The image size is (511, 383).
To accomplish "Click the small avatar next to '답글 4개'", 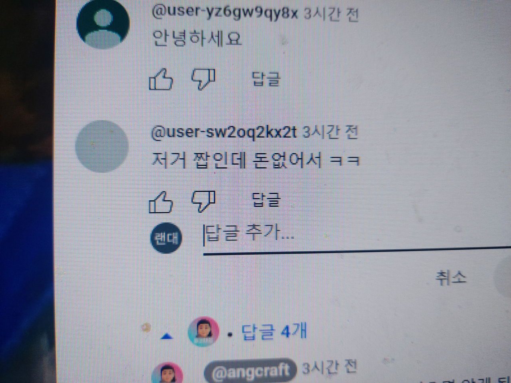I will point(204,332).
